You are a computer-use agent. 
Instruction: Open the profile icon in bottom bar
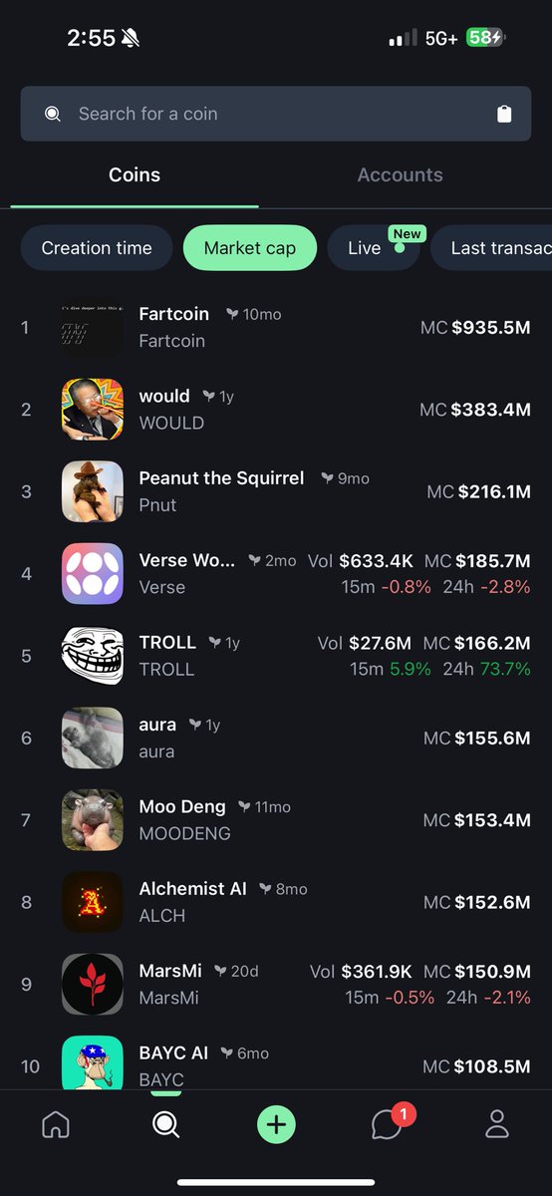pyautogui.click(x=496, y=1125)
